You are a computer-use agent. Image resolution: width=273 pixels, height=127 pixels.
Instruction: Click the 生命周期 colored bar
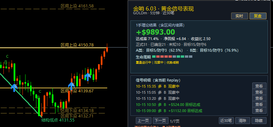tap(172, 57)
